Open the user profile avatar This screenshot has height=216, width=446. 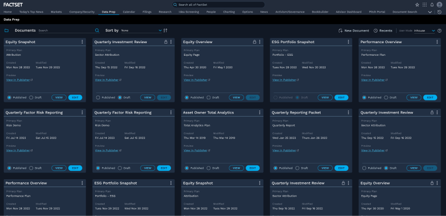[x=440, y=5]
